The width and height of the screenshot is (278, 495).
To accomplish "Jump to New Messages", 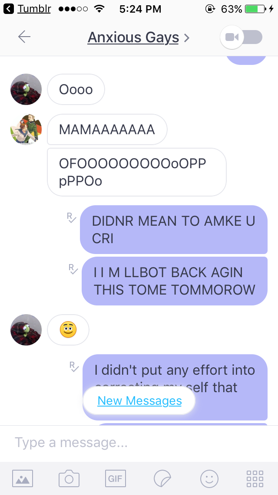I will click(139, 400).
